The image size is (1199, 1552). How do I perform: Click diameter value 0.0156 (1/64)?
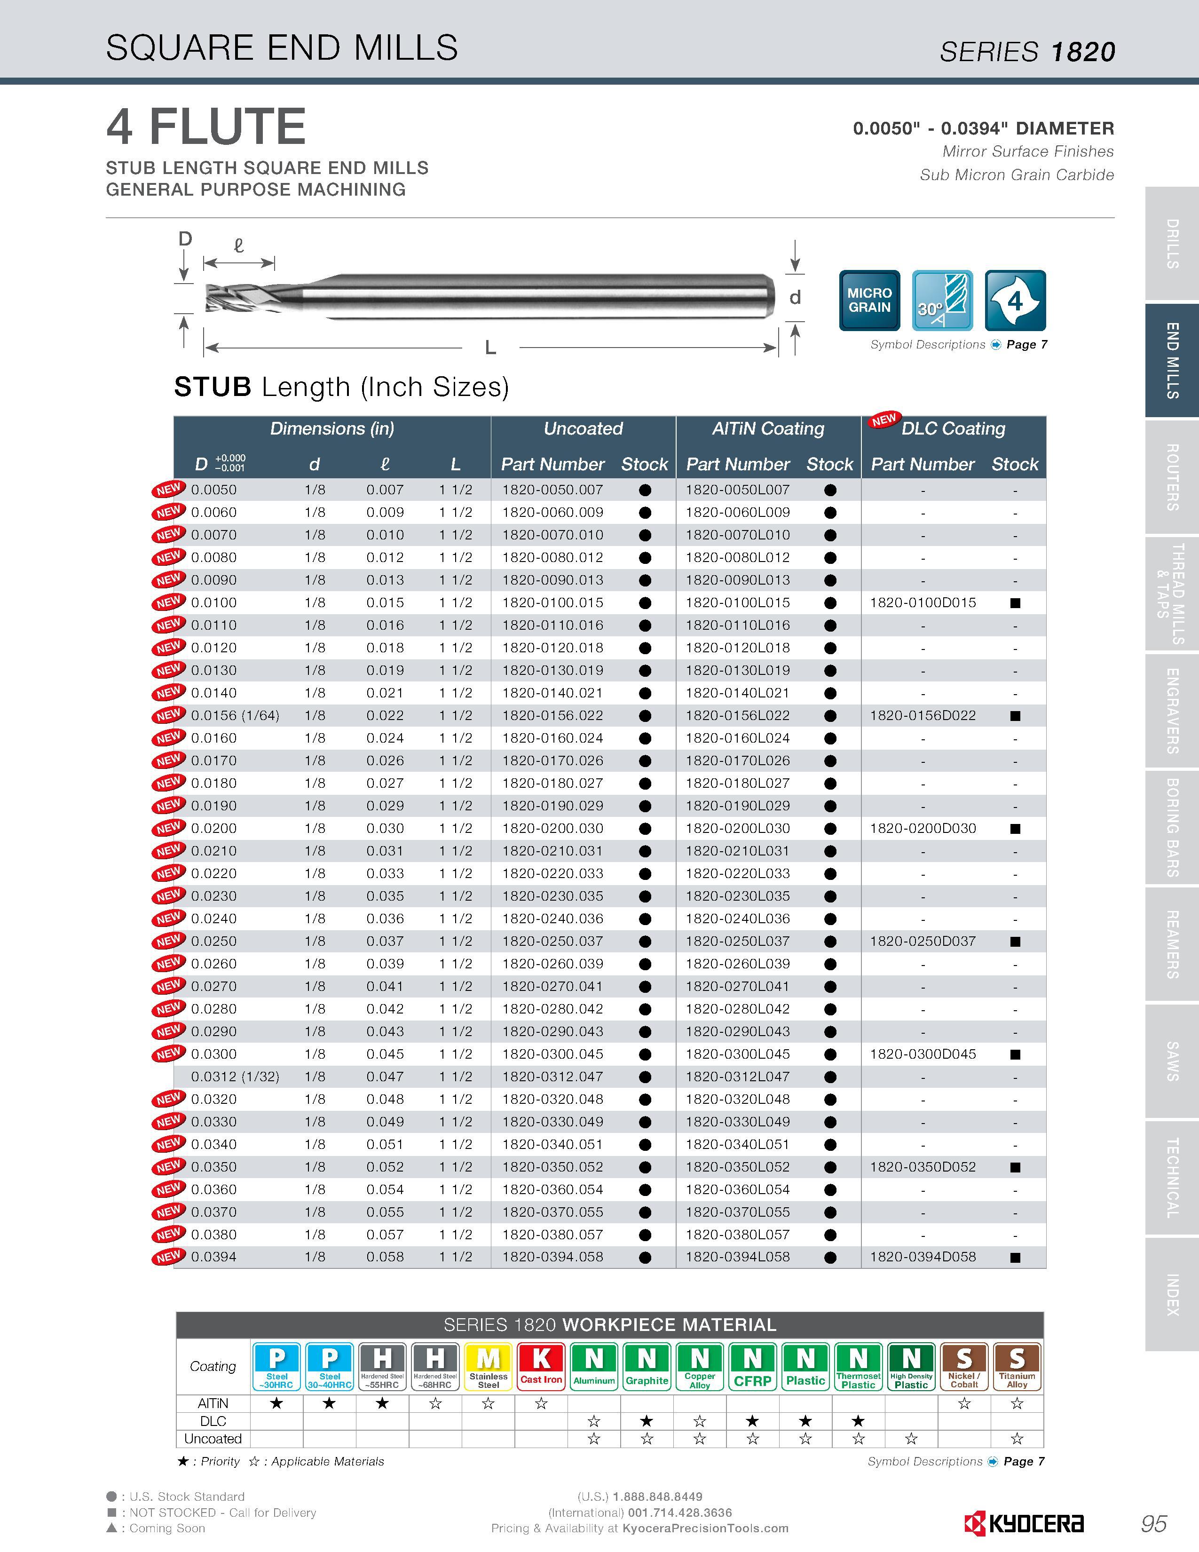pos(235,716)
